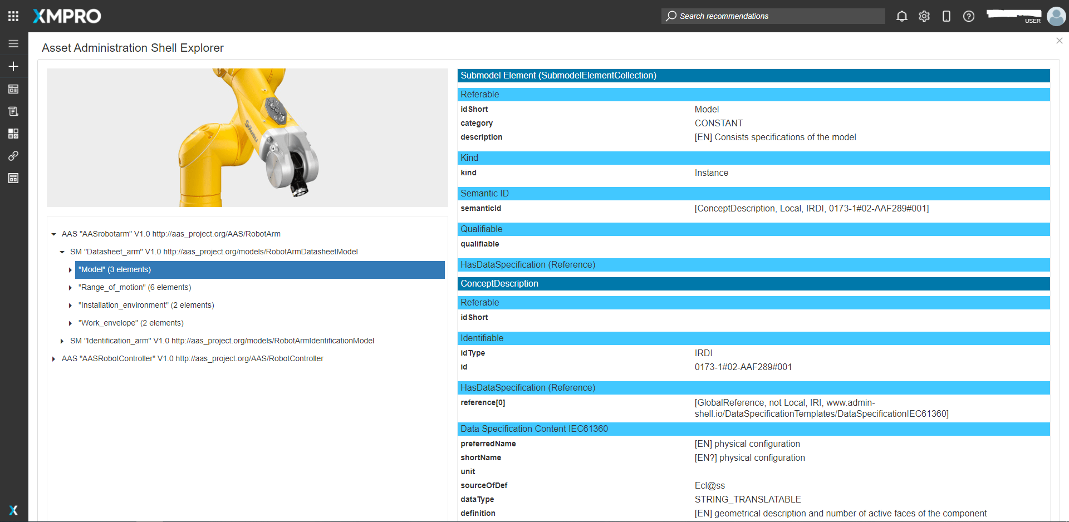Open the app launcher grid icon

tap(13, 16)
